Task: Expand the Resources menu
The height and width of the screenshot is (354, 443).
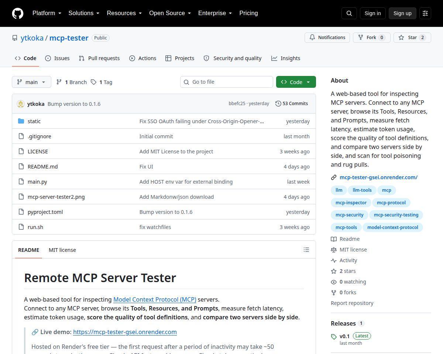Action: pos(124,13)
